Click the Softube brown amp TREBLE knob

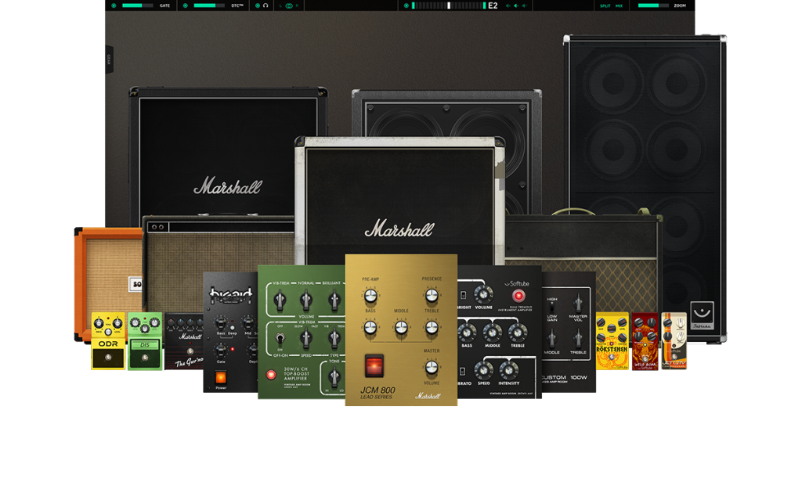coord(518,333)
